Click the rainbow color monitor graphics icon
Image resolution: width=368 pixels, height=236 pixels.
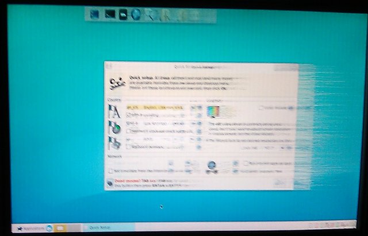tap(213, 111)
